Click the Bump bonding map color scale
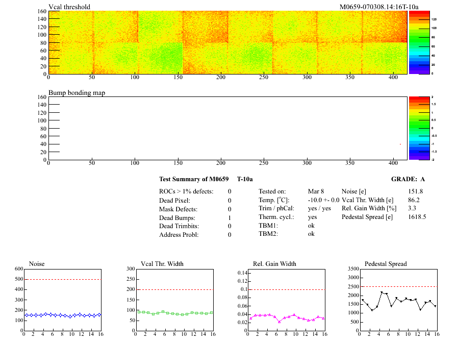 [418, 128]
